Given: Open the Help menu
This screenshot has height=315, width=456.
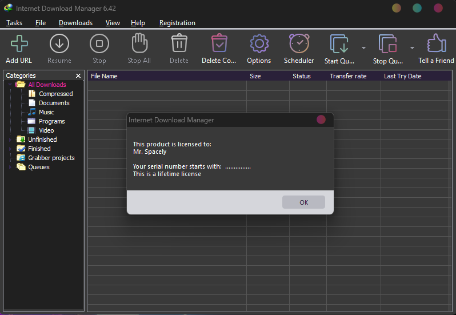Looking at the screenshot, I should (138, 23).
